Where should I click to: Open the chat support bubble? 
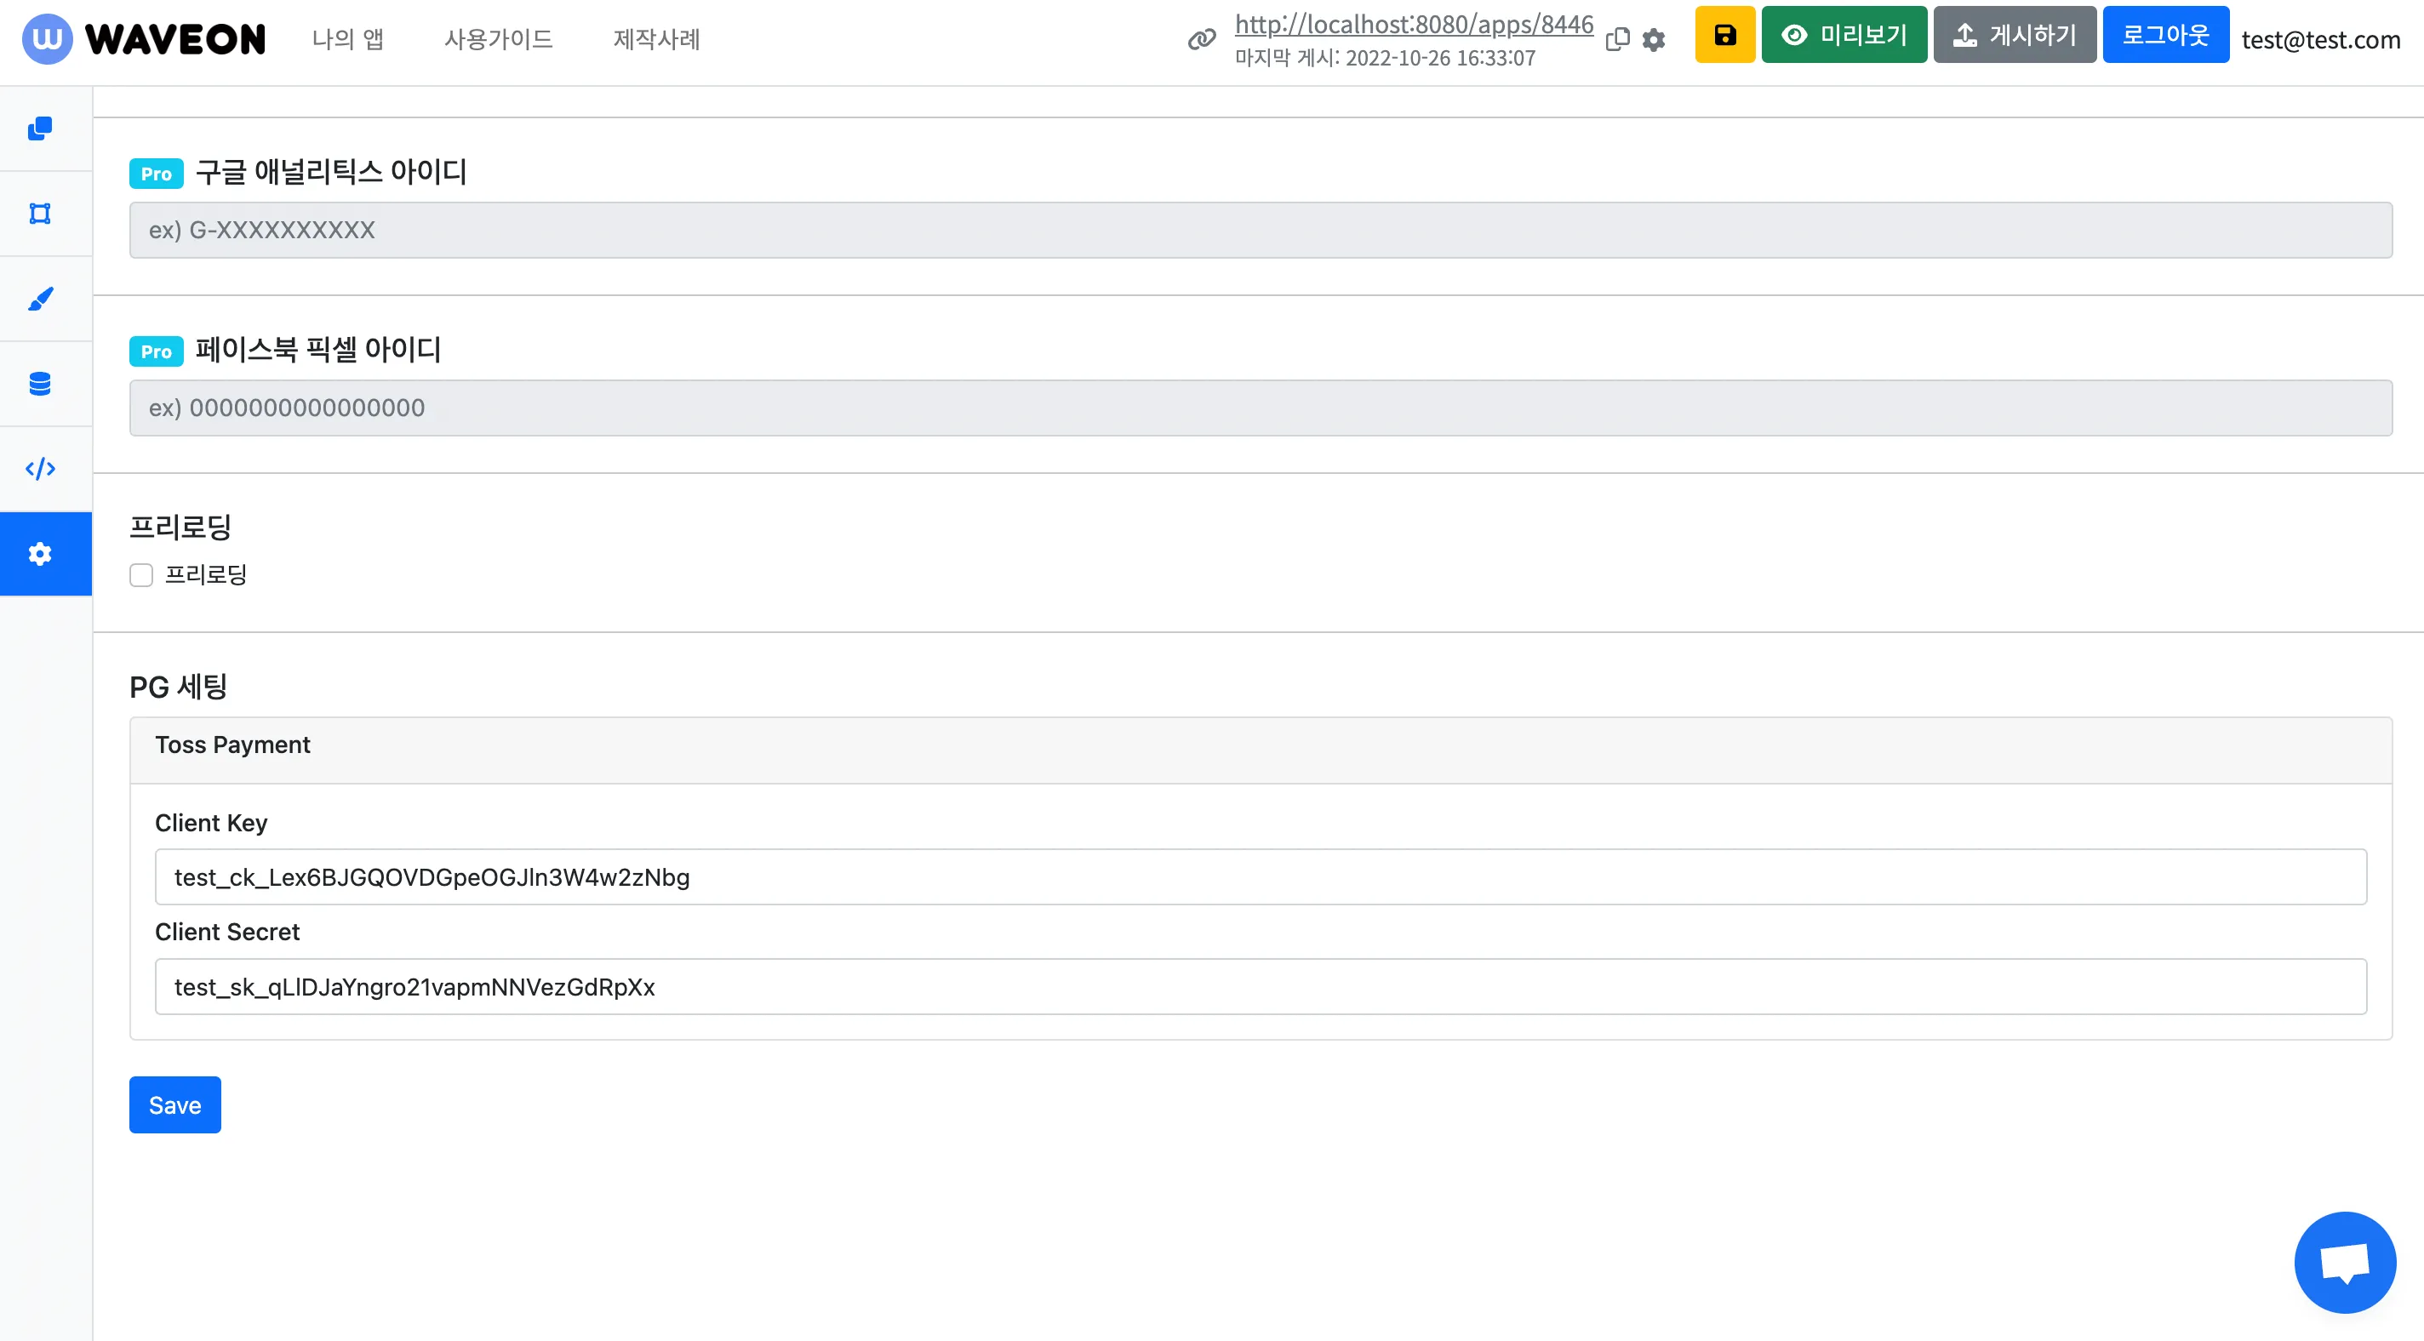click(2344, 1262)
